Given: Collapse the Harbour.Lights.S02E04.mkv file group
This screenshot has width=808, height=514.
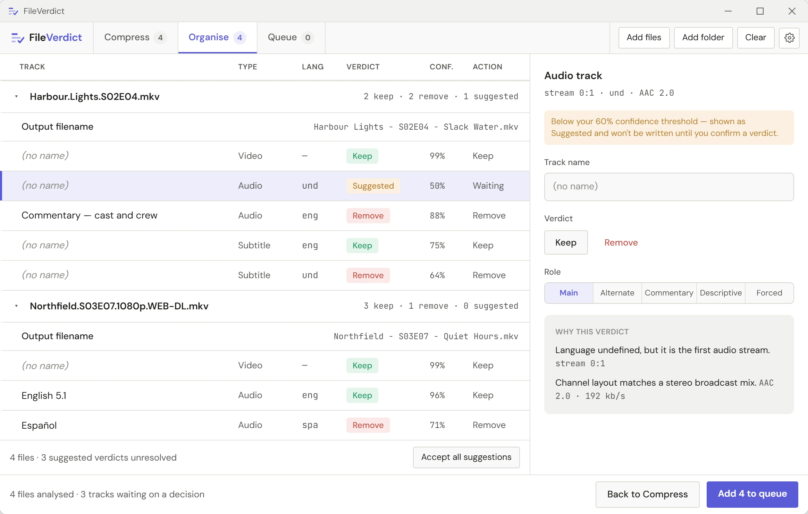Looking at the screenshot, I should tap(16, 96).
